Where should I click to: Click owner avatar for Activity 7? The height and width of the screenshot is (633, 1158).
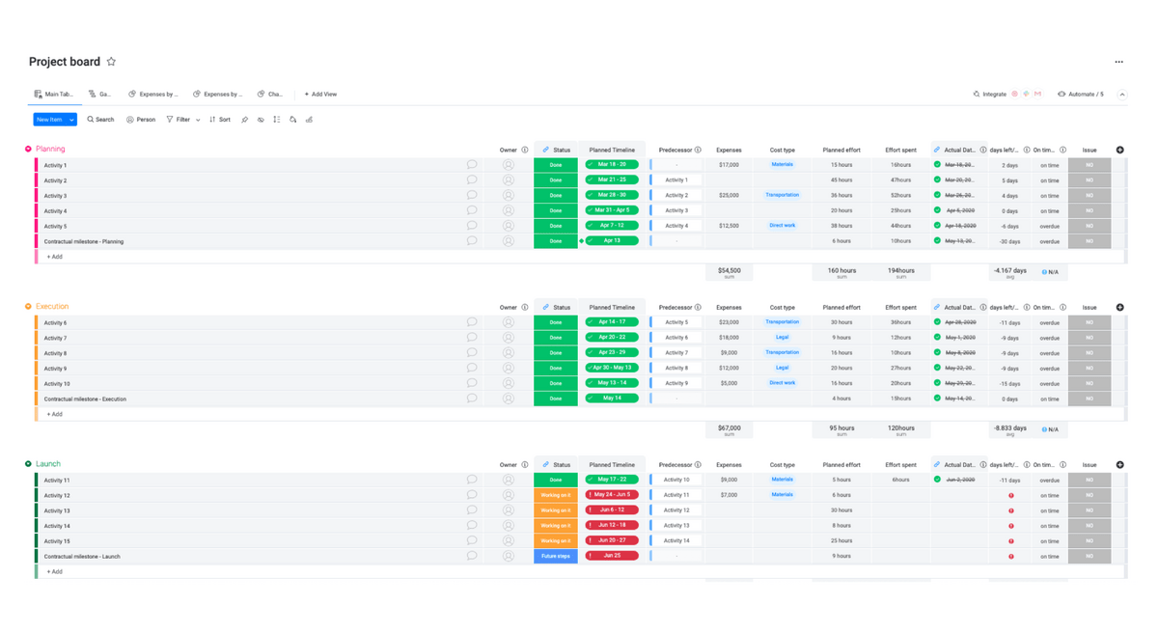(508, 338)
